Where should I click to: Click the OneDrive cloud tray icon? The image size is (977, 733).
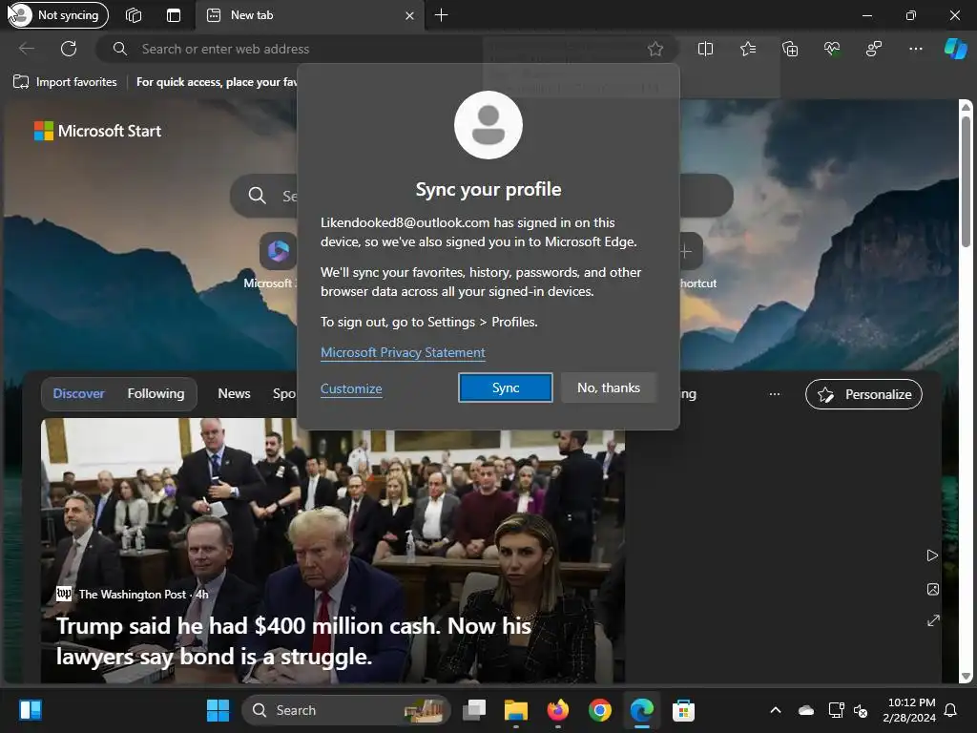(x=806, y=710)
